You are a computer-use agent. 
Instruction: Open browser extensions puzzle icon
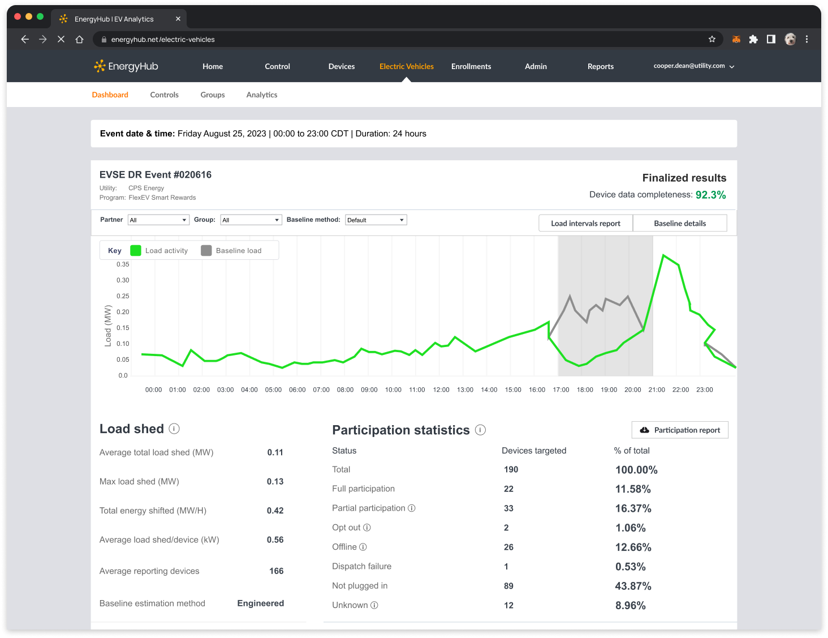tap(753, 39)
